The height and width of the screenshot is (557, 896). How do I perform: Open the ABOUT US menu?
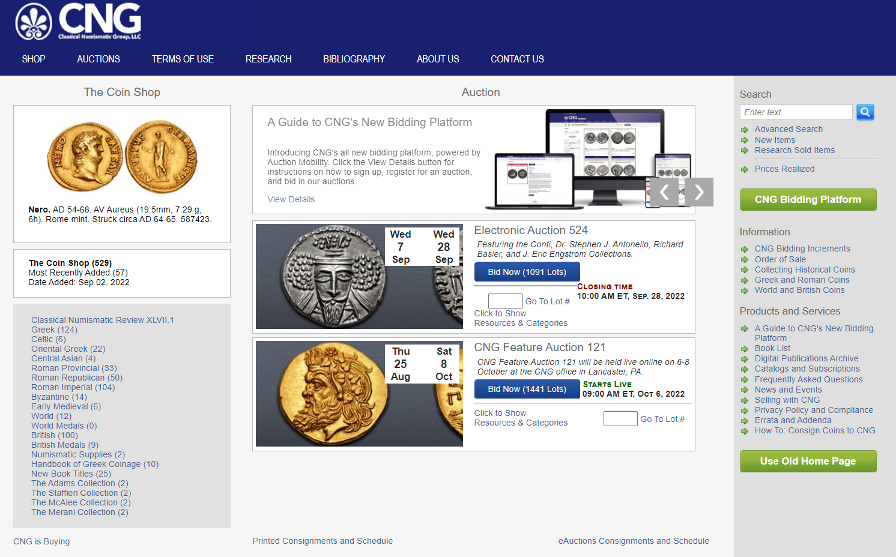(x=438, y=59)
